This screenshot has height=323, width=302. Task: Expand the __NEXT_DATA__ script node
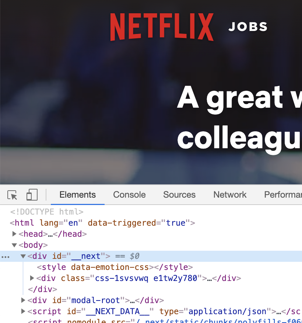[23, 311]
